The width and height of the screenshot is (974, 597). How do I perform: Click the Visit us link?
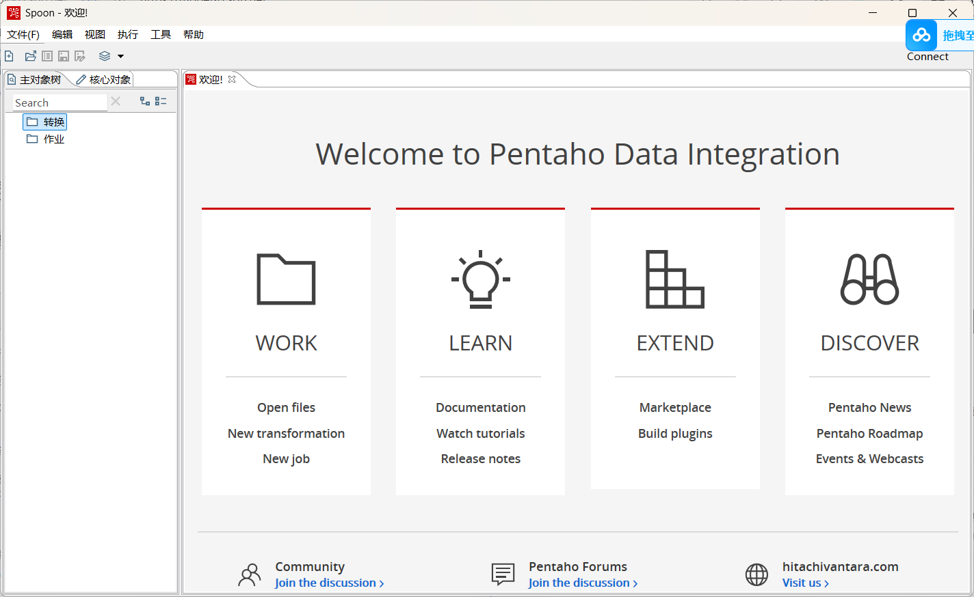[x=806, y=583]
